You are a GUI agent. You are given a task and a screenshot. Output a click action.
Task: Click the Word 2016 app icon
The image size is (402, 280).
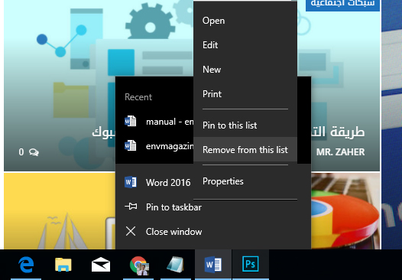point(131,182)
